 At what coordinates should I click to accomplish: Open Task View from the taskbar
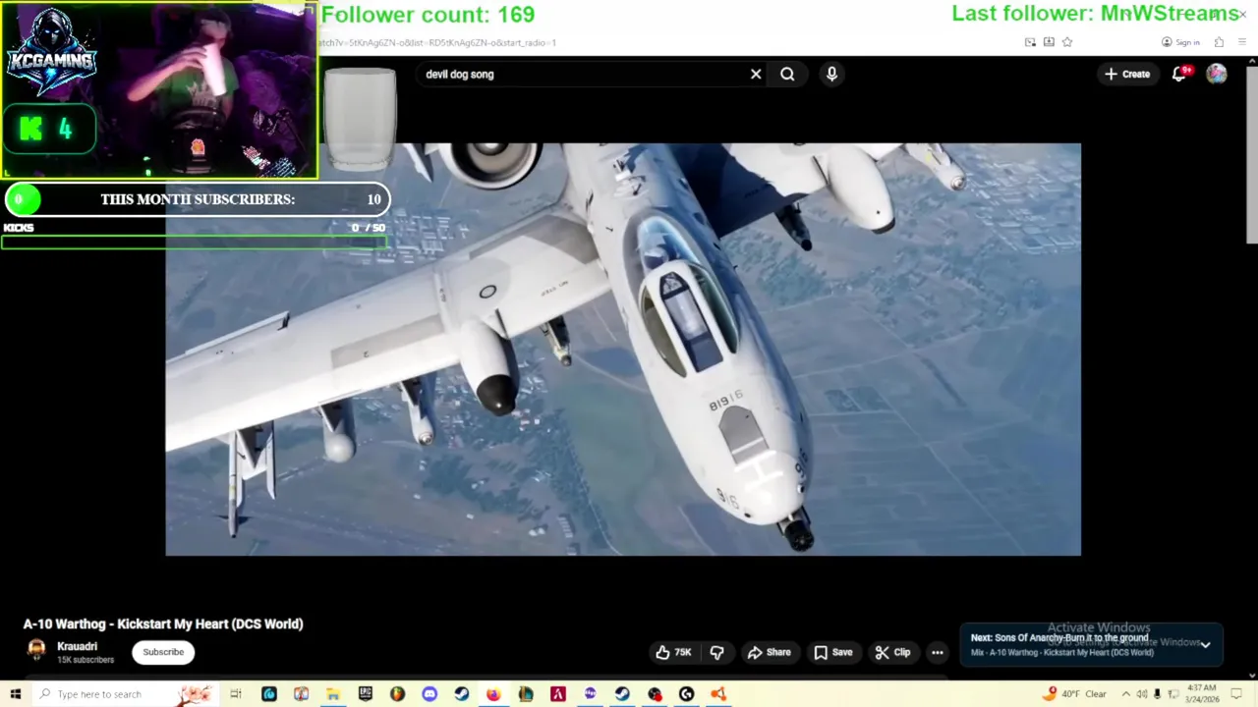[x=236, y=694]
